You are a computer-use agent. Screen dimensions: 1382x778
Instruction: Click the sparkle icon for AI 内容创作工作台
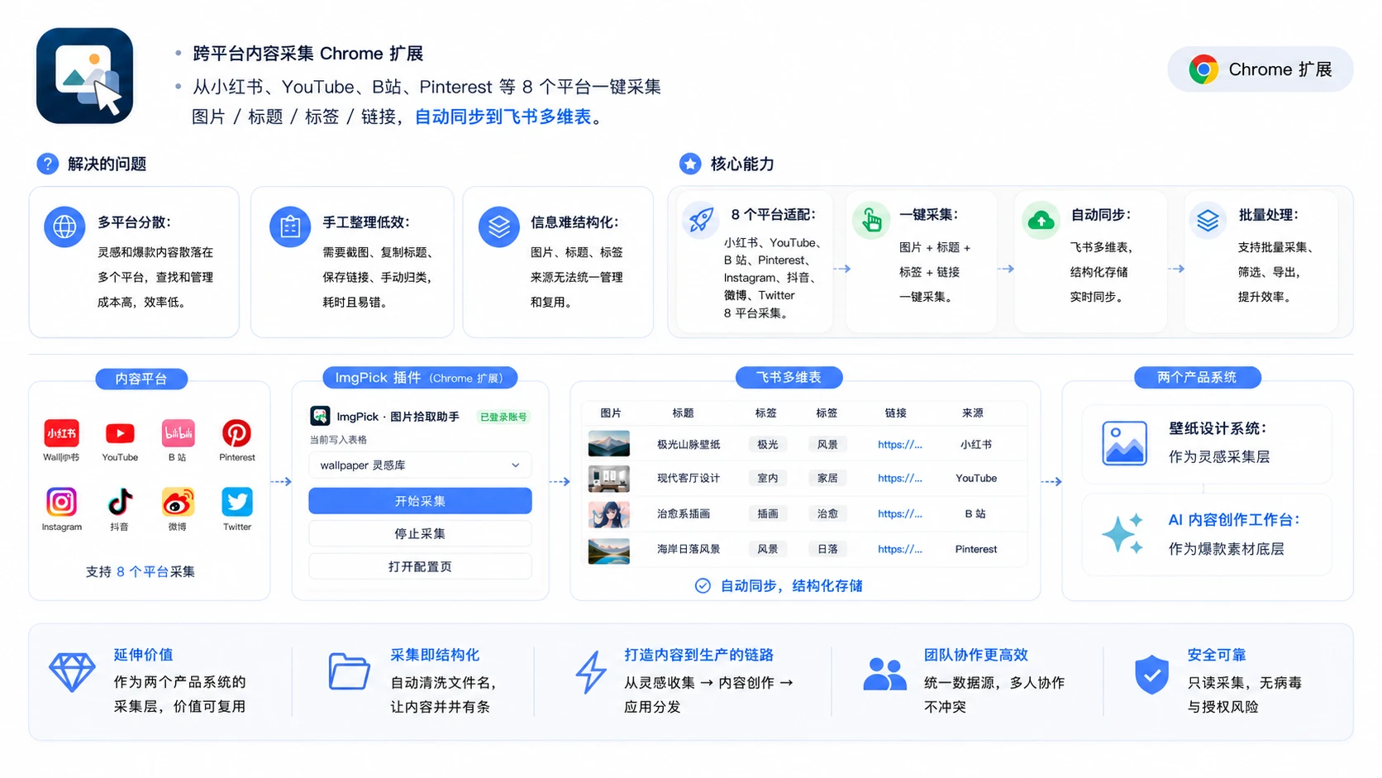(1123, 533)
